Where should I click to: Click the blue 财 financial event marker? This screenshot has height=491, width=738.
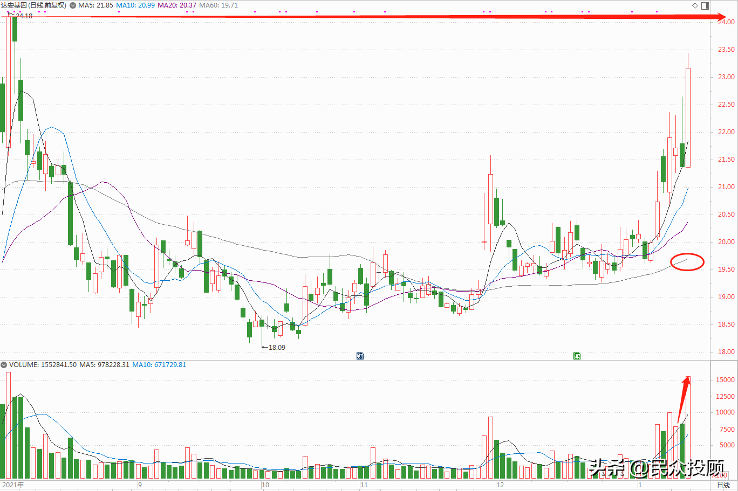point(360,356)
